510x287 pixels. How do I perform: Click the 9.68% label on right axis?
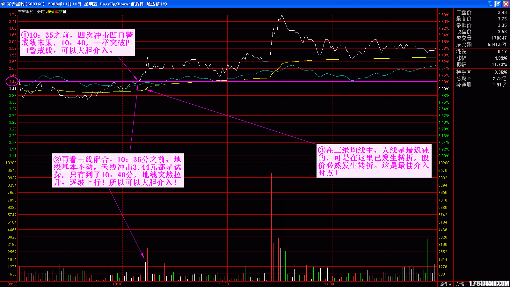point(444,15)
